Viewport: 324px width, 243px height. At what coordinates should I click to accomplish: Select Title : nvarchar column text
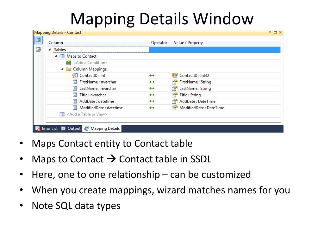pyautogui.click(x=93, y=95)
